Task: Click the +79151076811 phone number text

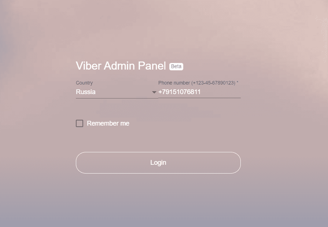Action: coord(180,92)
